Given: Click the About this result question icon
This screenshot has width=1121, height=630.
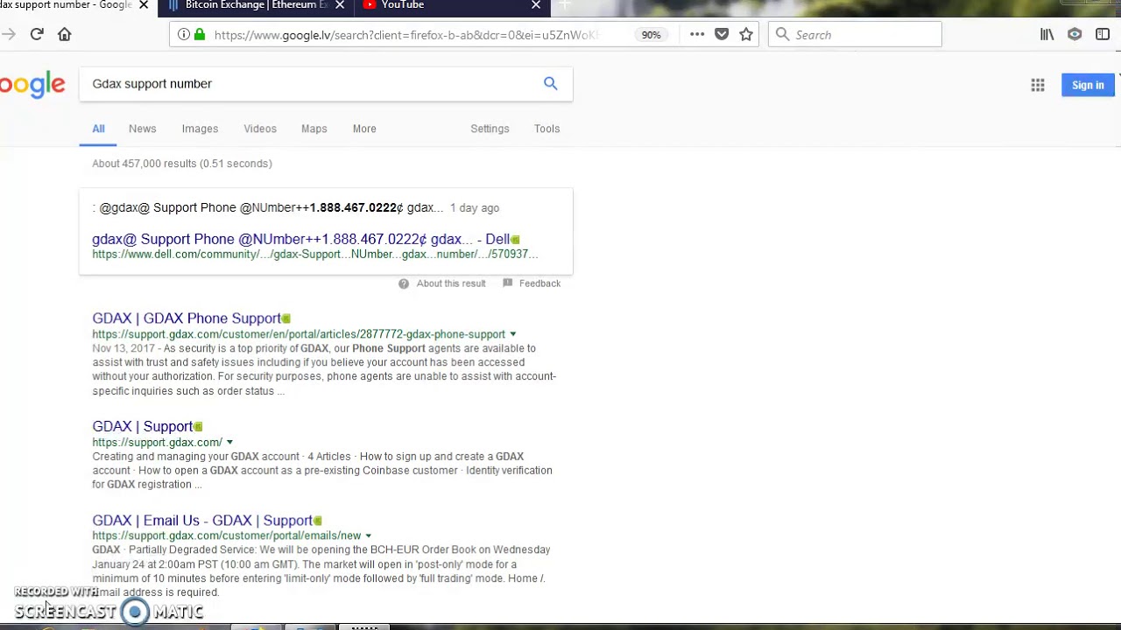Looking at the screenshot, I should coord(404,283).
